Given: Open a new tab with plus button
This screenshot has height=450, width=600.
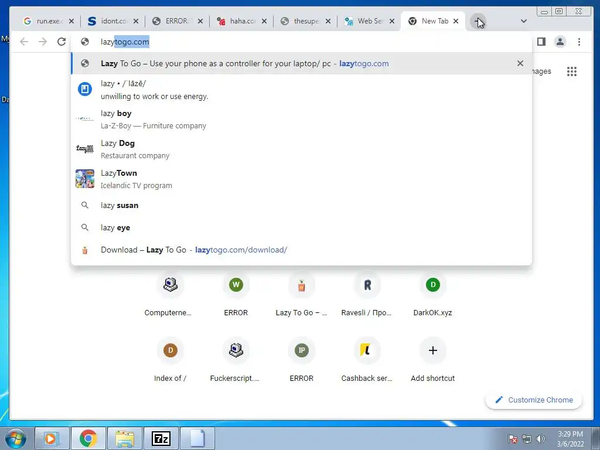Looking at the screenshot, I should (478, 22).
